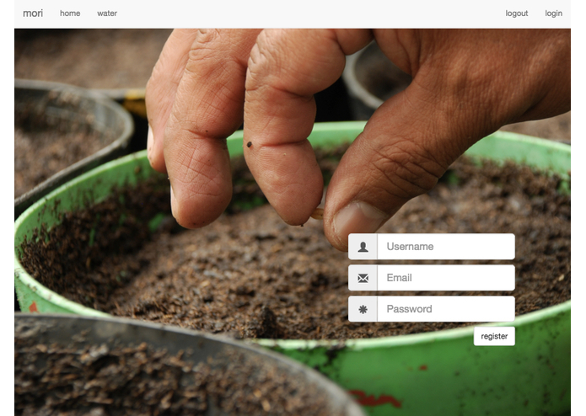The width and height of the screenshot is (586, 416).
Task: Open the home nav link
Action: coord(70,13)
